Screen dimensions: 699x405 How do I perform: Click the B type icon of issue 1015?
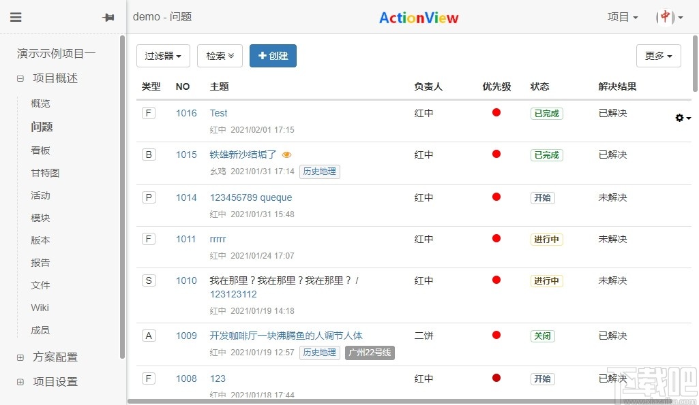pos(149,155)
